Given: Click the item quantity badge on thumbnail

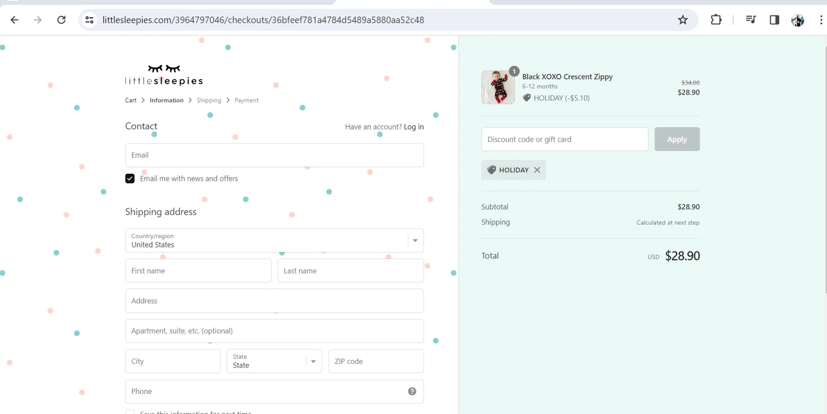Looking at the screenshot, I should pos(514,71).
